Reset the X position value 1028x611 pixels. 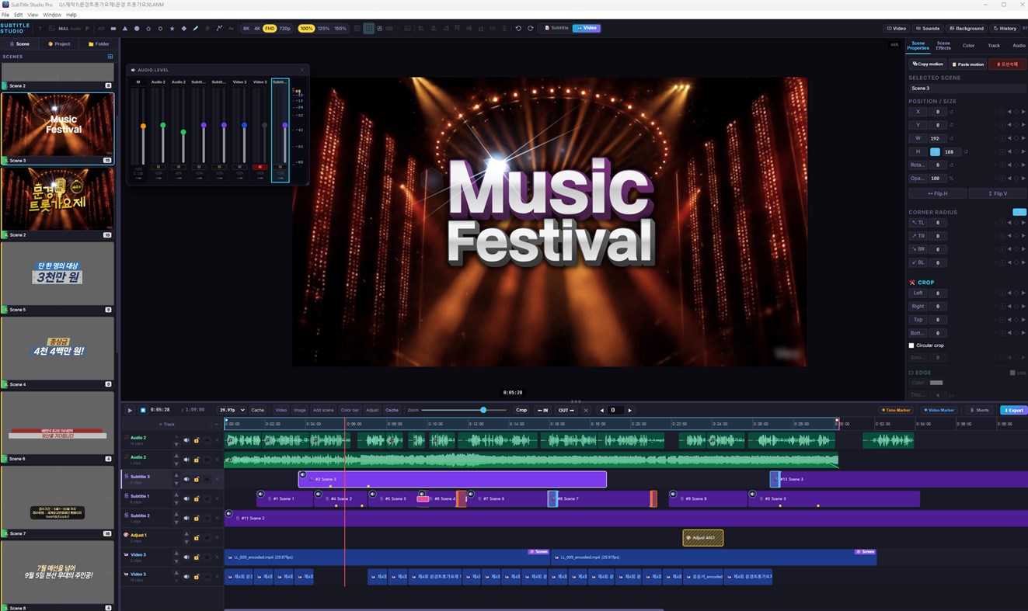coord(950,112)
